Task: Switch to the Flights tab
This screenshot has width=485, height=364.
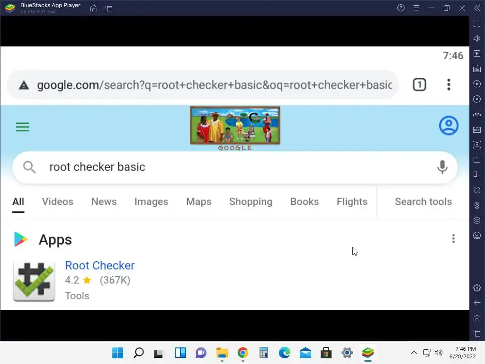Action: [x=352, y=202]
